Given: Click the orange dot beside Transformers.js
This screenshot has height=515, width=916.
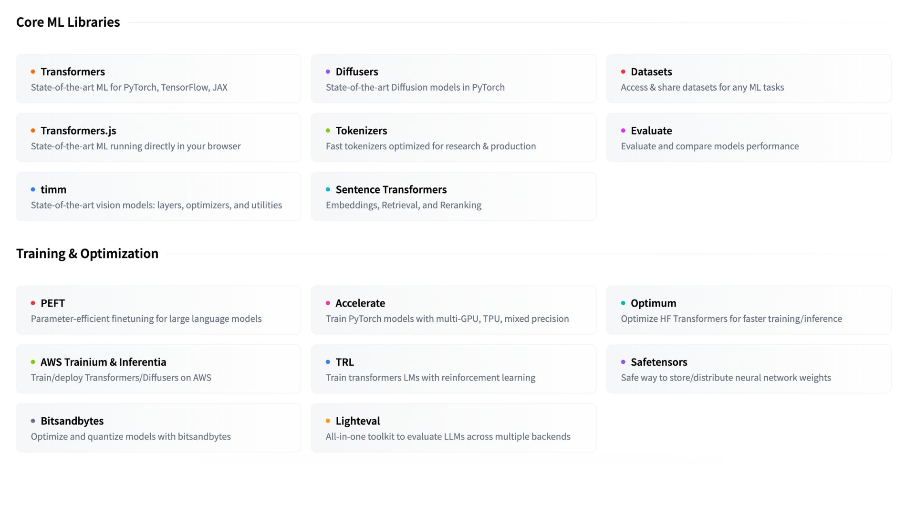Looking at the screenshot, I should 33,131.
